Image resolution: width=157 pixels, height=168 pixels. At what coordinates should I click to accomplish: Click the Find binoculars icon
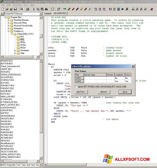(x=46, y=9)
